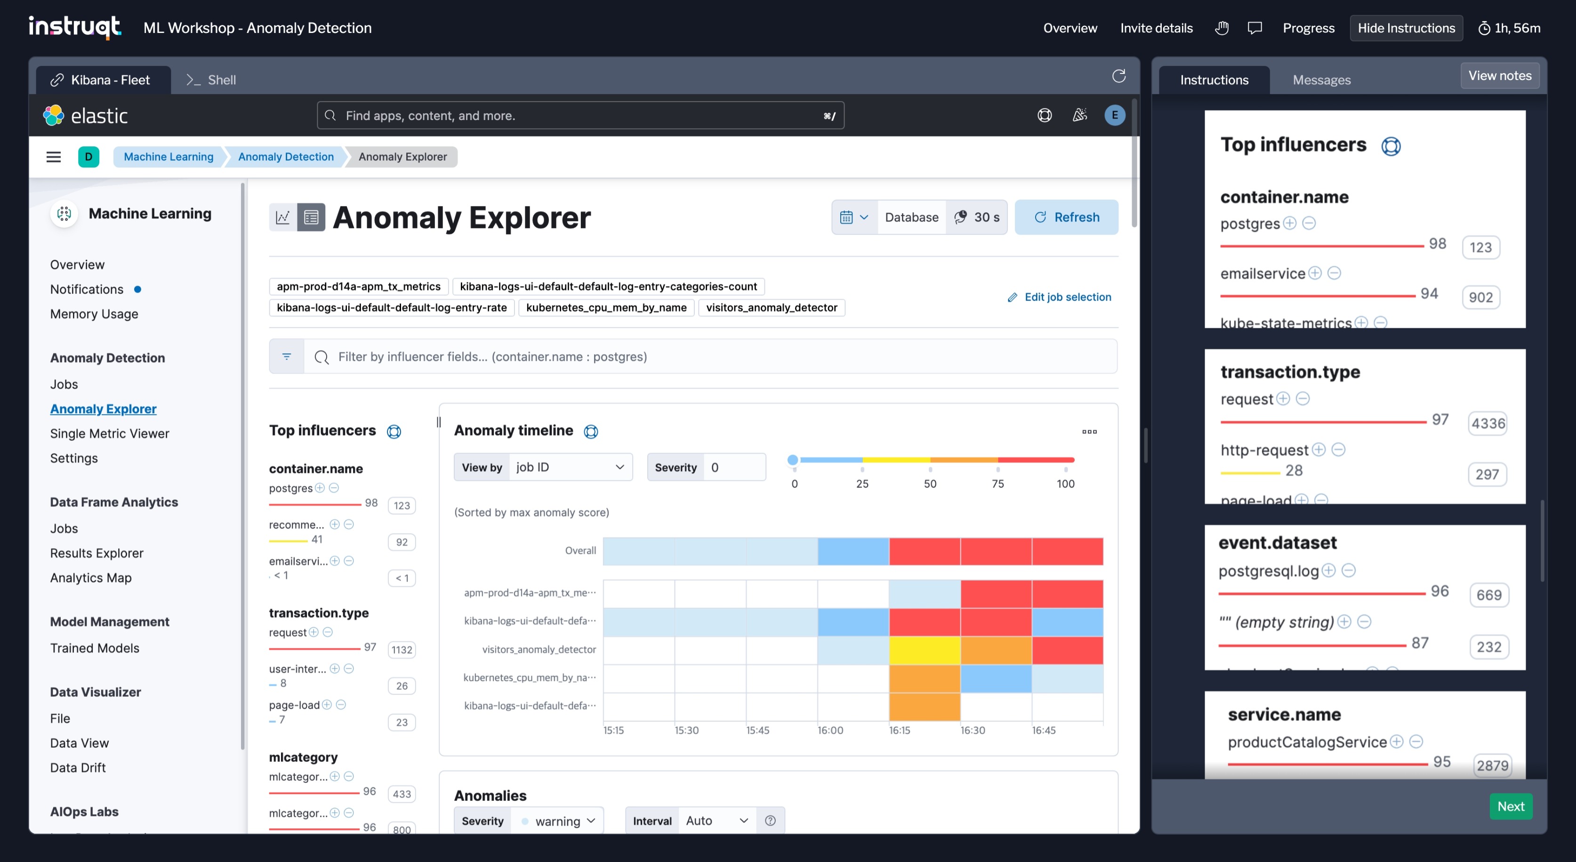The width and height of the screenshot is (1576, 862).
Task: Click visitors_anomaly_detector yellow cell at 16:15
Action: click(925, 650)
